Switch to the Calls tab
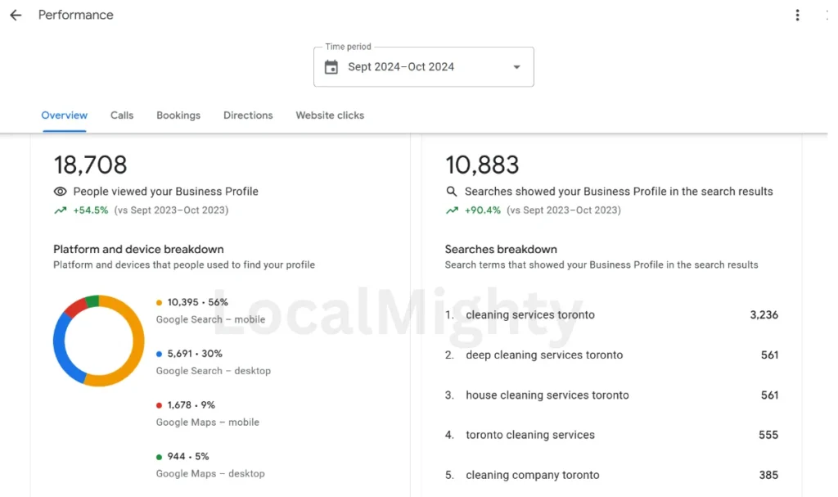Screen dimensions: 838x497 click(x=122, y=115)
